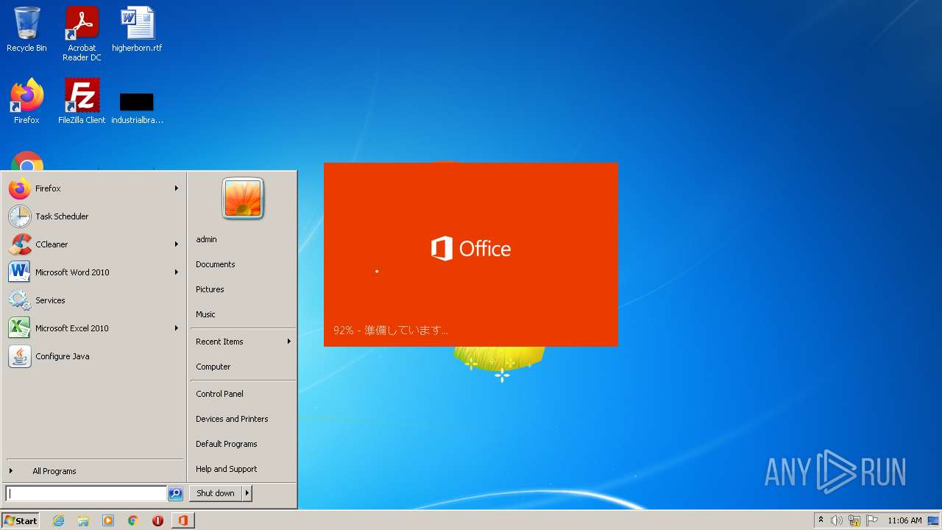Open Pictures from the Start menu

210,289
